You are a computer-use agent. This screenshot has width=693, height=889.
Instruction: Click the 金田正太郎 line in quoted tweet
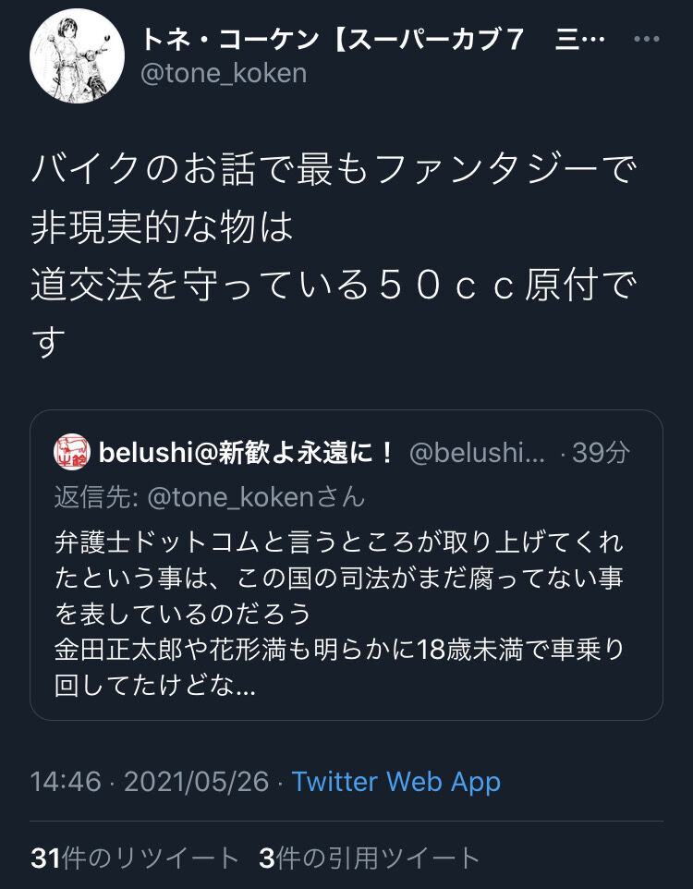click(342, 647)
